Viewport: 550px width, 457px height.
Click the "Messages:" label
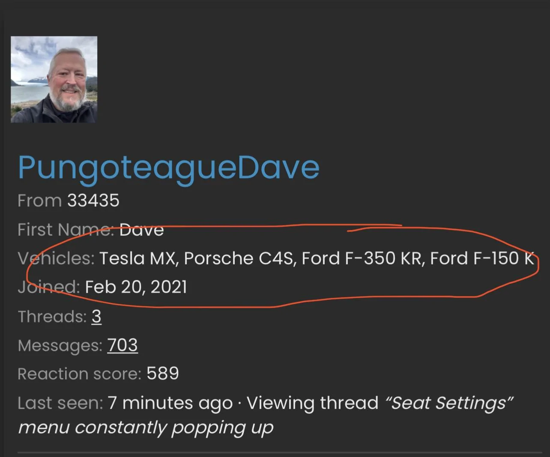[x=60, y=345]
